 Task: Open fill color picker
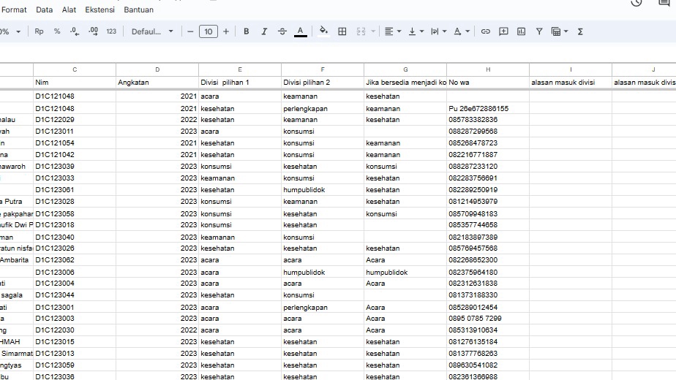click(x=323, y=31)
